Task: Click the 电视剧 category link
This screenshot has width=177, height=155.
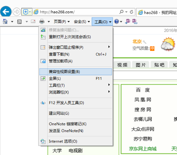Action: click(x=76, y=151)
